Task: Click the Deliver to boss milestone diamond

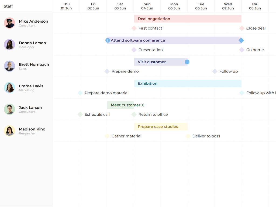Action: [188, 136]
